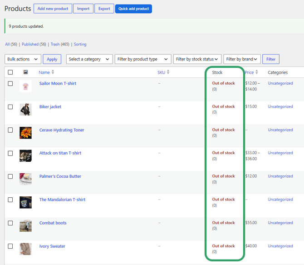
Task: Open The Mandalorian T-shirt thumbnail
Action: [x=25, y=202]
